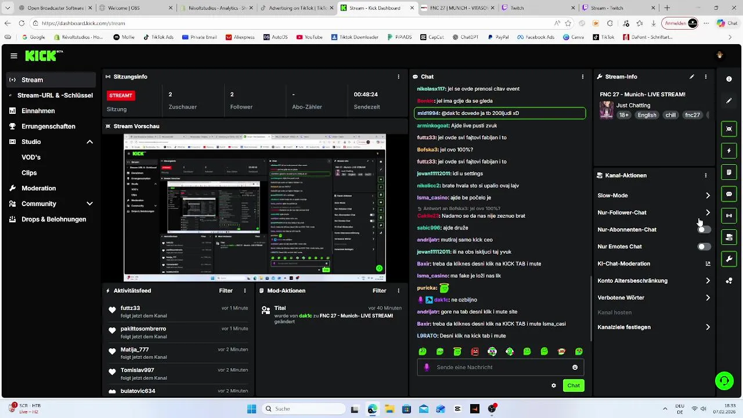This screenshot has height=418, width=743.
Task: Toggle Nur Emotes Chat switch
Action: pyautogui.click(x=704, y=247)
